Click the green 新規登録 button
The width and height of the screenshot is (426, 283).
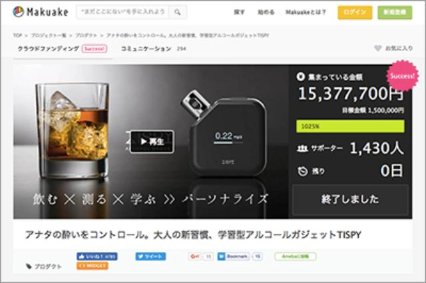[x=395, y=12]
